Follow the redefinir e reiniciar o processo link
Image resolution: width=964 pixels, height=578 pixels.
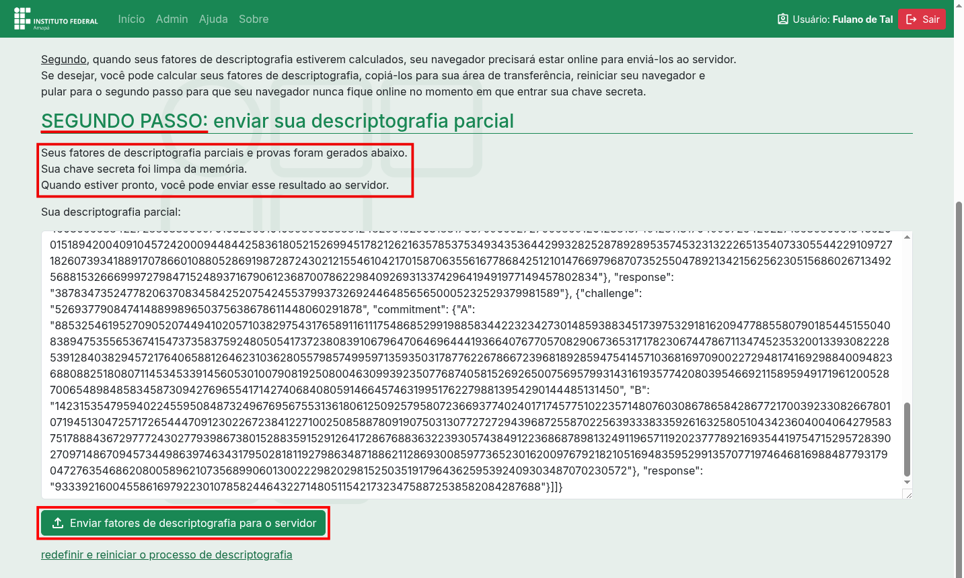(x=166, y=554)
